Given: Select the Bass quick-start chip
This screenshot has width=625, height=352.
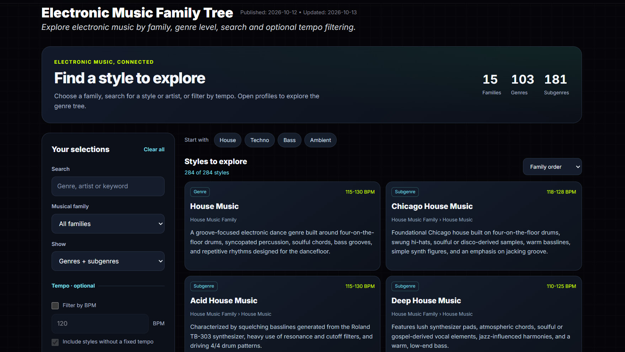Looking at the screenshot, I should [x=289, y=140].
